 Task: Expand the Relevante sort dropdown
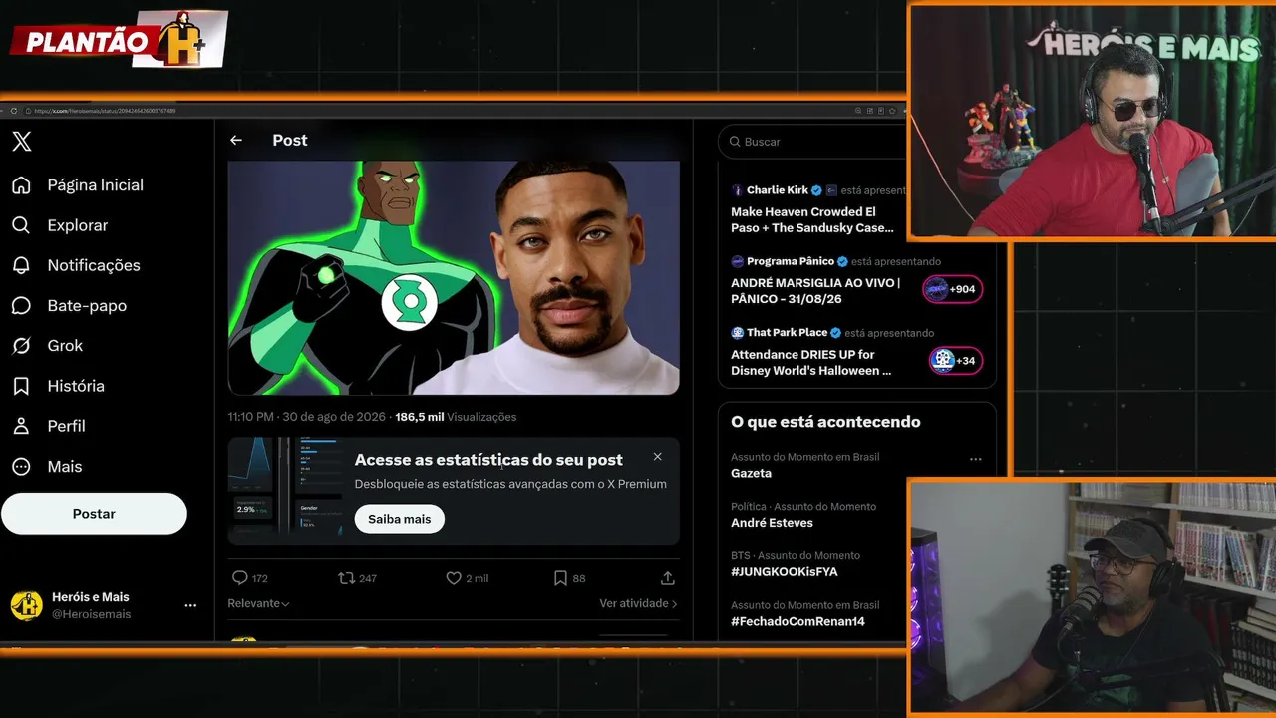pyautogui.click(x=258, y=603)
